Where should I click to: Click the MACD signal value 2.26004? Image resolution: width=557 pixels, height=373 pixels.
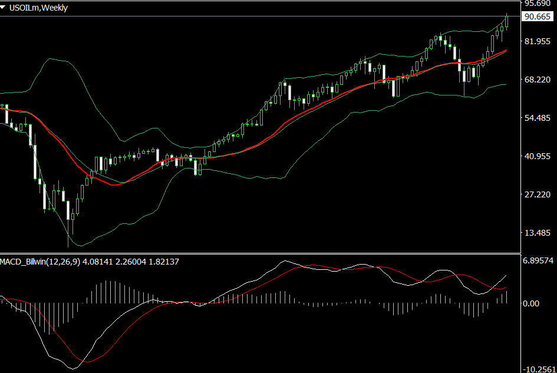click(x=130, y=262)
